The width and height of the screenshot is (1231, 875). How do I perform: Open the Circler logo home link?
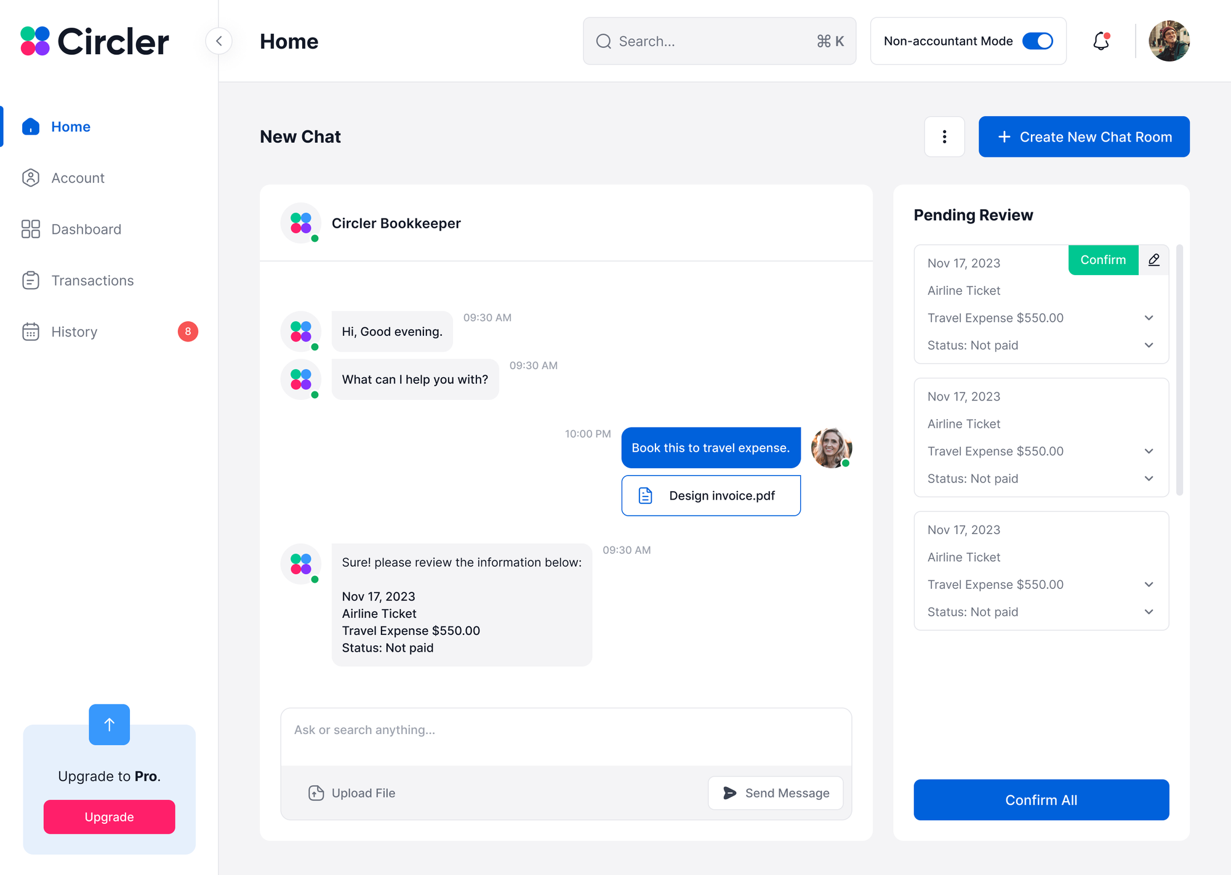(x=94, y=41)
